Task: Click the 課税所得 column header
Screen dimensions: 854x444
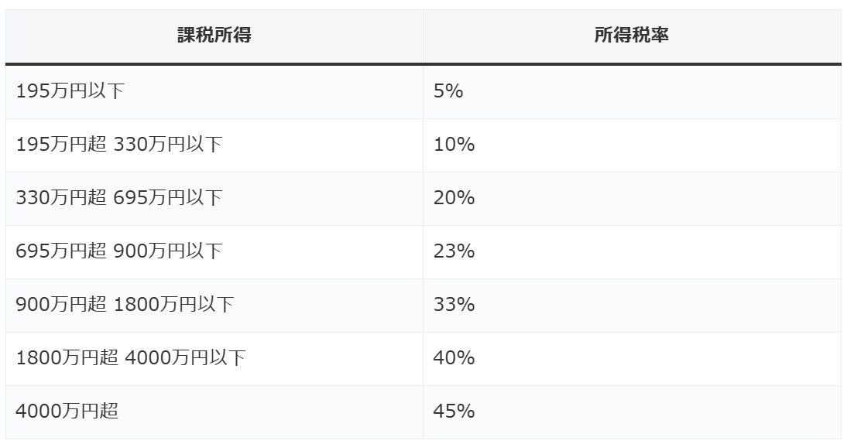Action: [214, 36]
